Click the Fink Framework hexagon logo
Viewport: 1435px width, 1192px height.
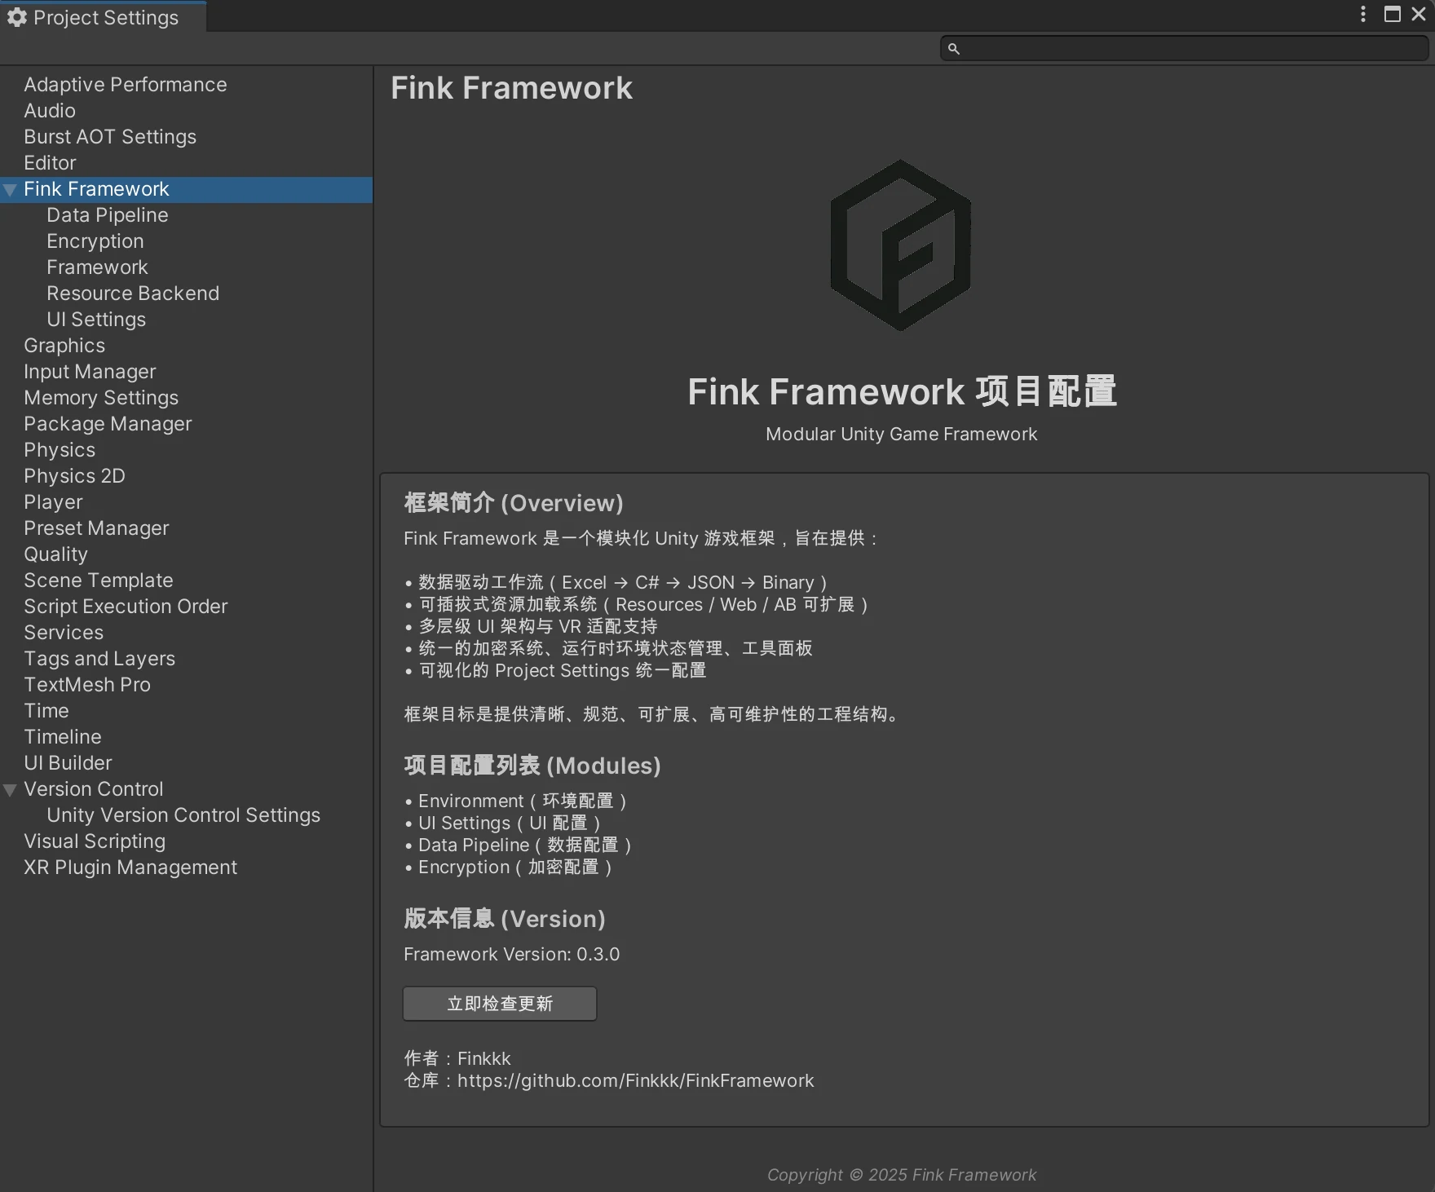tap(900, 245)
